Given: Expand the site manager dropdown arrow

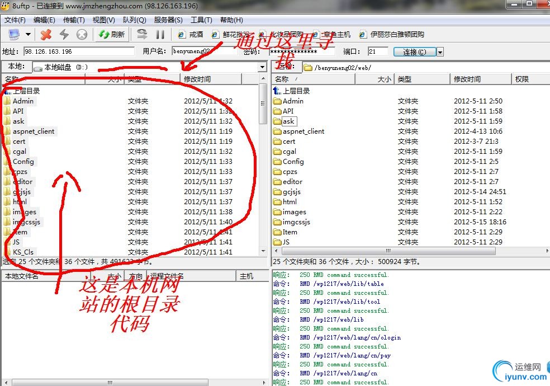Looking at the screenshot, I should (28, 34).
